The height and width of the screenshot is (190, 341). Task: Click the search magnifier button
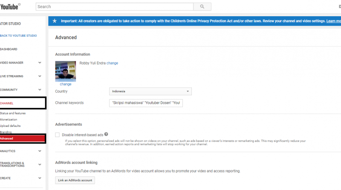(202, 6)
